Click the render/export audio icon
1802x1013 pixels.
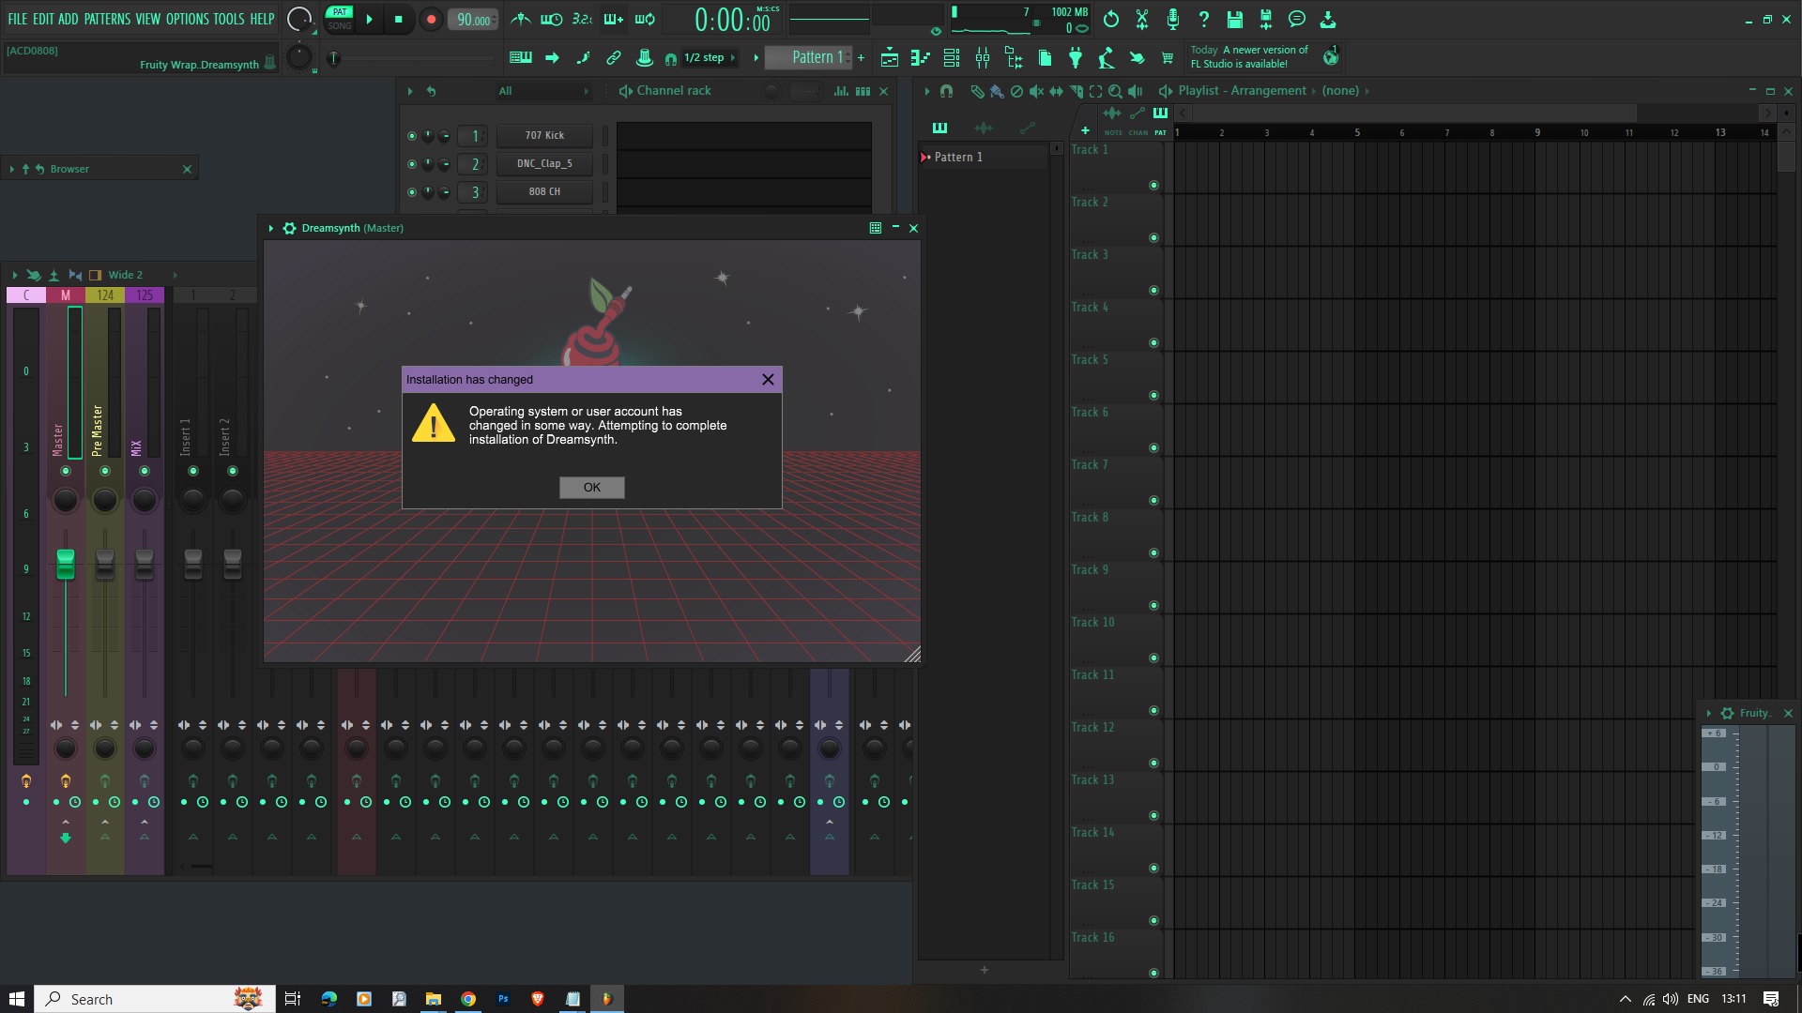[1265, 19]
